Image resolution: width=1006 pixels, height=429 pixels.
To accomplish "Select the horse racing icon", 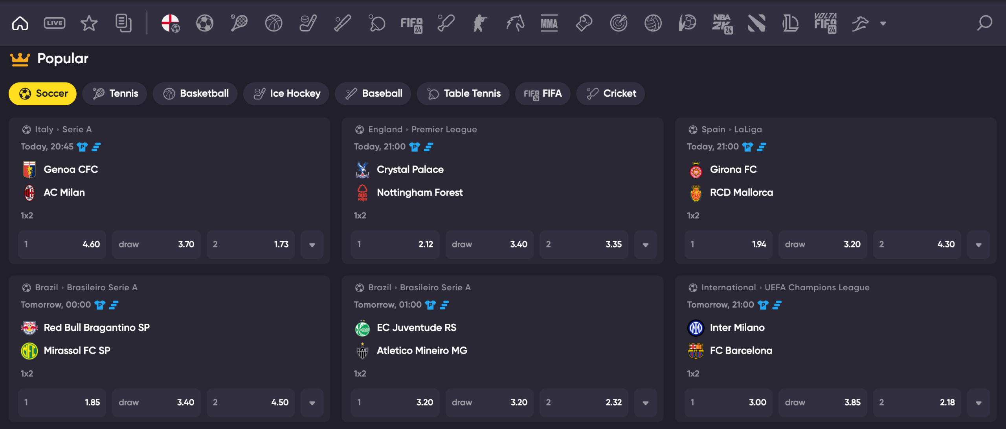I will pos(515,23).
